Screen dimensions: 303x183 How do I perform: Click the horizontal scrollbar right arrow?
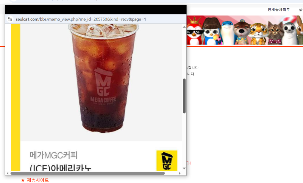tap(180, 173)
